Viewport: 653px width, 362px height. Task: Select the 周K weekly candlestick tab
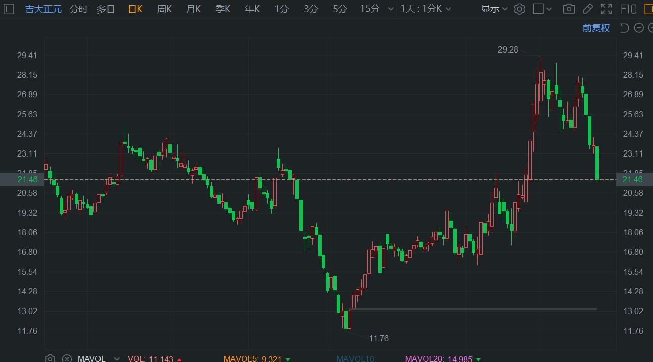pyautogui.click(x=165, y=9)
